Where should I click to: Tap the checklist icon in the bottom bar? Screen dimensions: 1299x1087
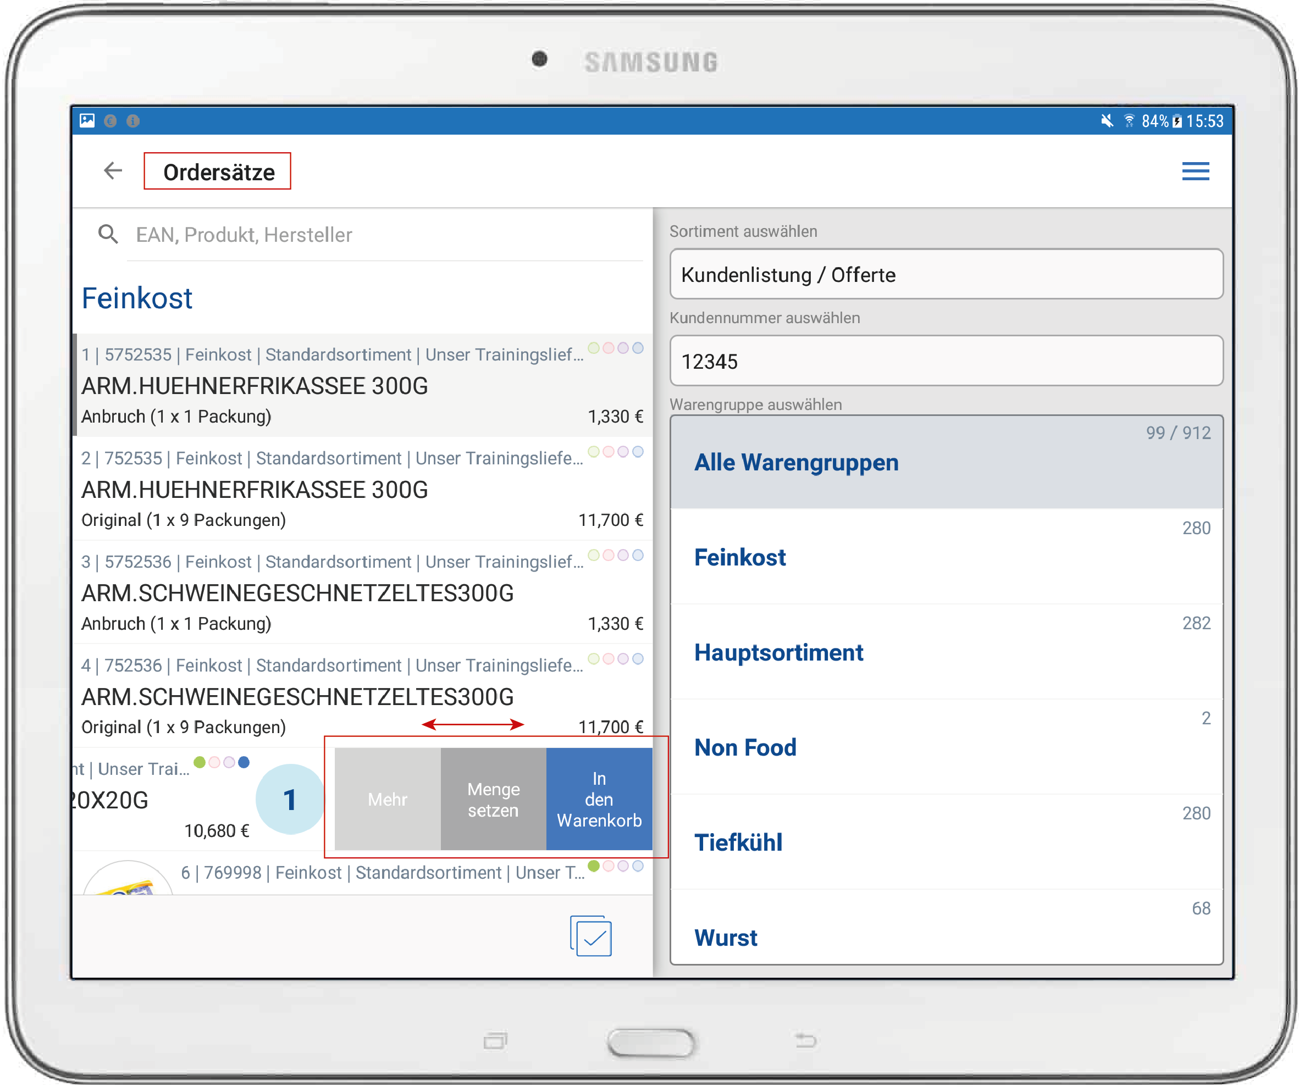coord(591,936)
